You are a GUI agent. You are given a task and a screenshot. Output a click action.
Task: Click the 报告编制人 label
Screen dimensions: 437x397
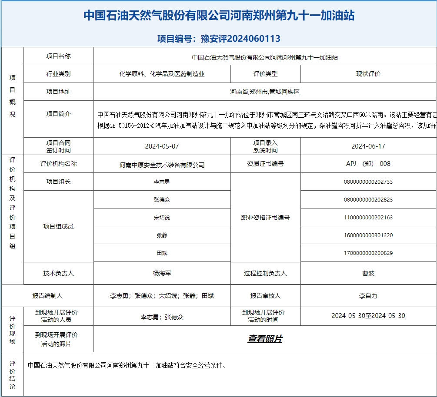pos(47,296)
